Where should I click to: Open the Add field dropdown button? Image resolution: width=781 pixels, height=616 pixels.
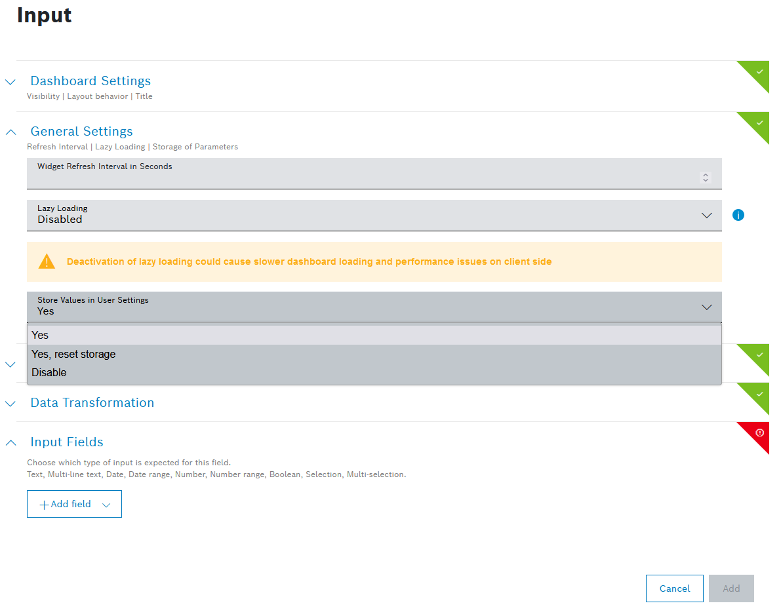click(x=74, y=504)
